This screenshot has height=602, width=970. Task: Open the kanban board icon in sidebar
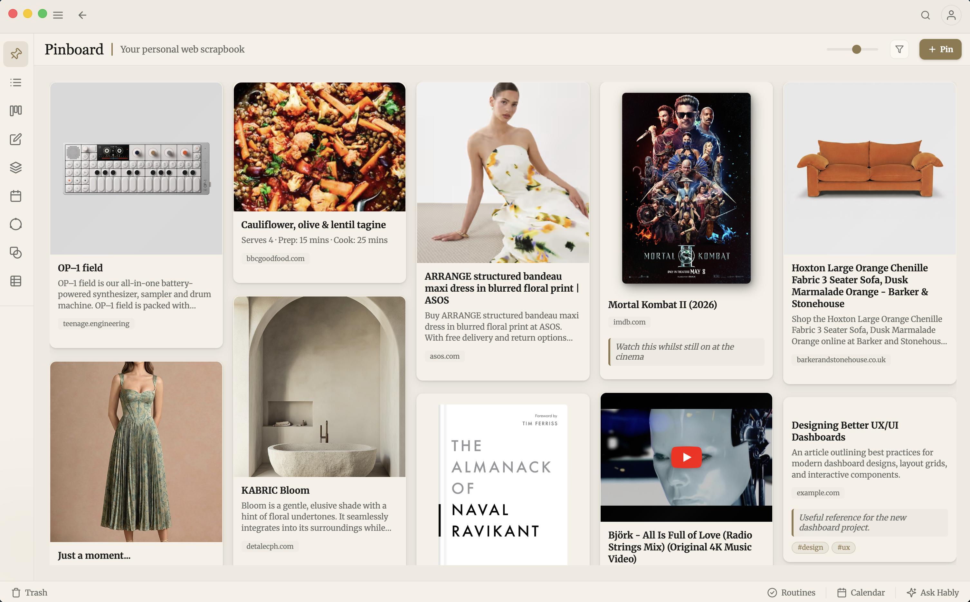click(16, 111)
